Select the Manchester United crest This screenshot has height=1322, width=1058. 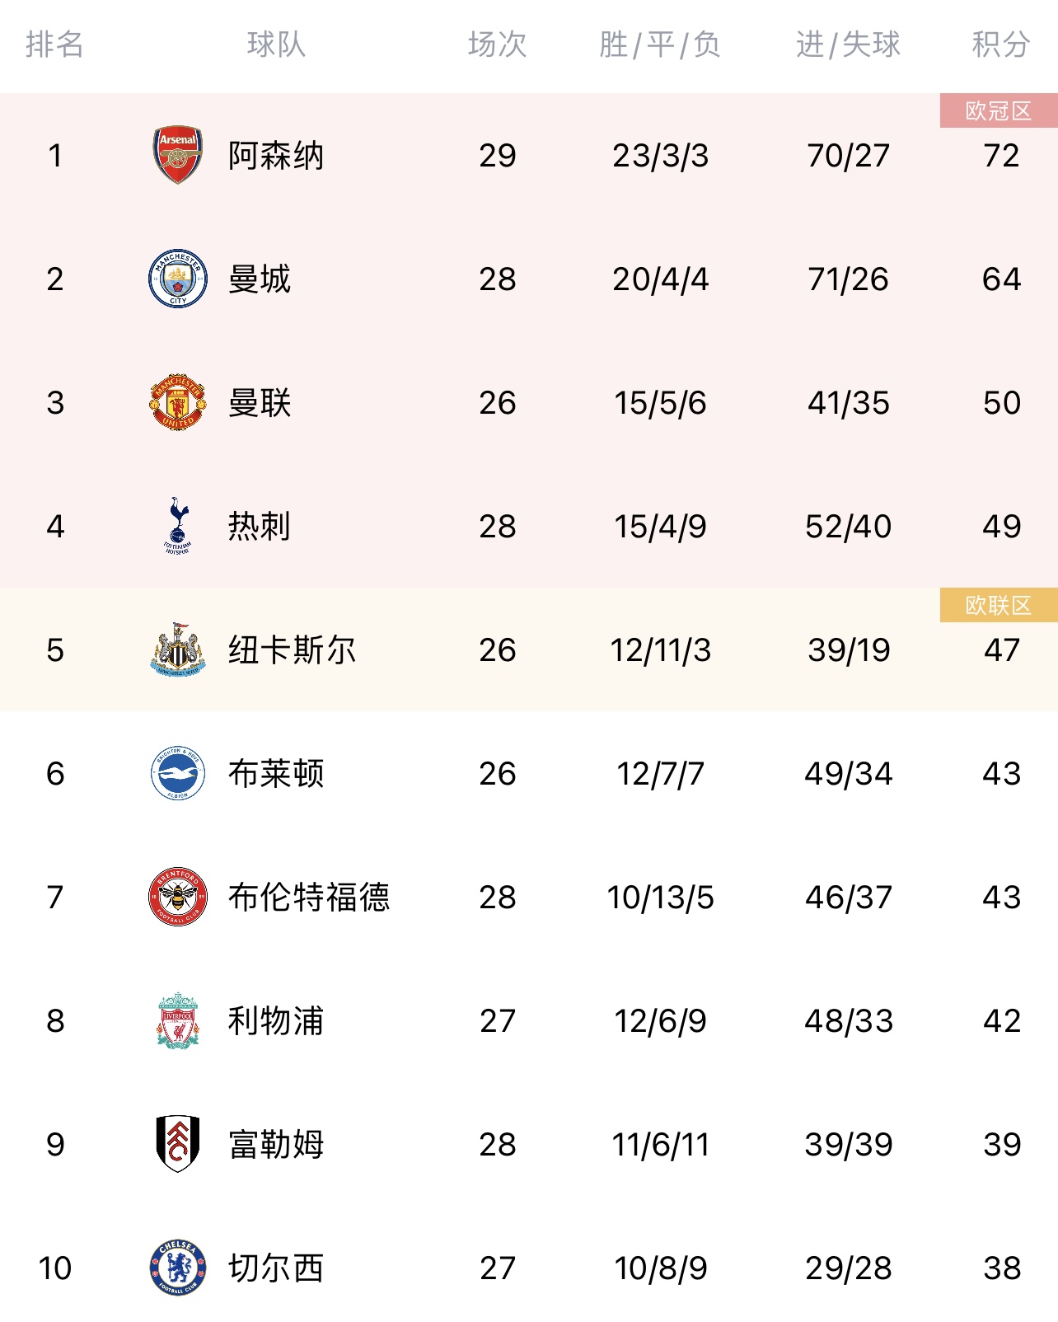tap(178, 402)
